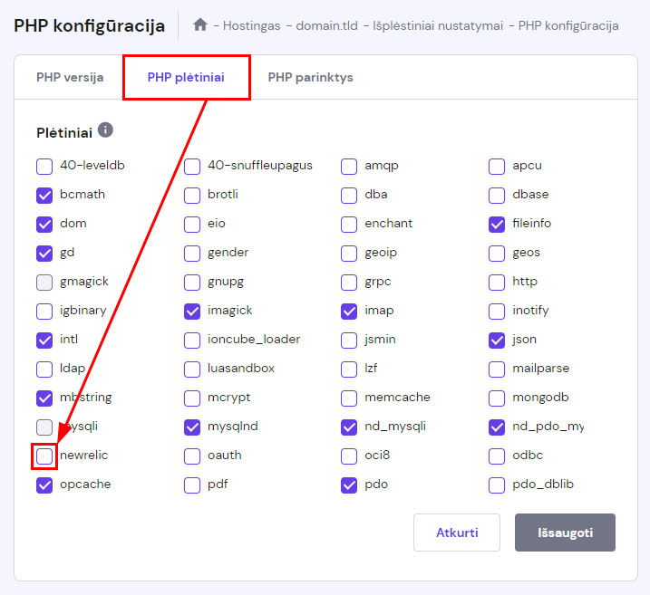Uncheck the bcmath extension
Image resolution: width=650 pixels, height=595 pixels.
pos(44,195)
